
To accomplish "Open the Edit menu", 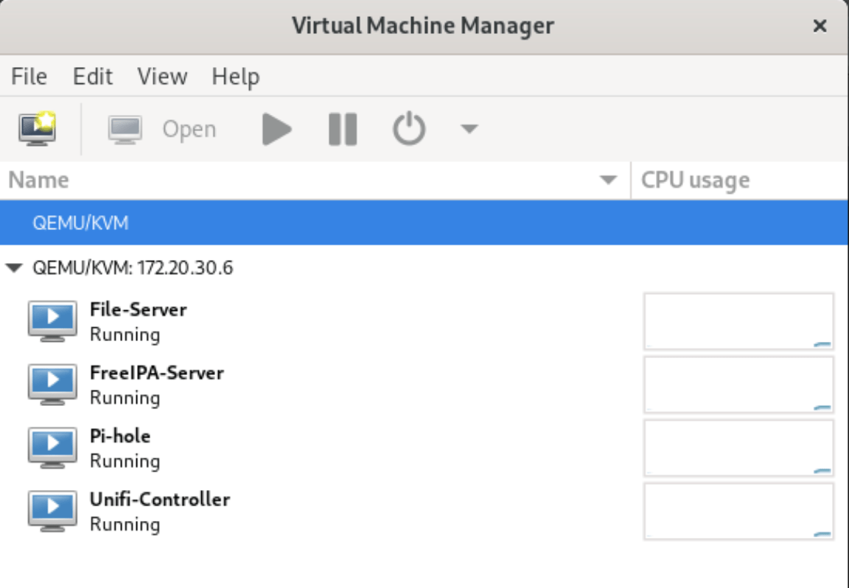I will [x=93, y=76].
